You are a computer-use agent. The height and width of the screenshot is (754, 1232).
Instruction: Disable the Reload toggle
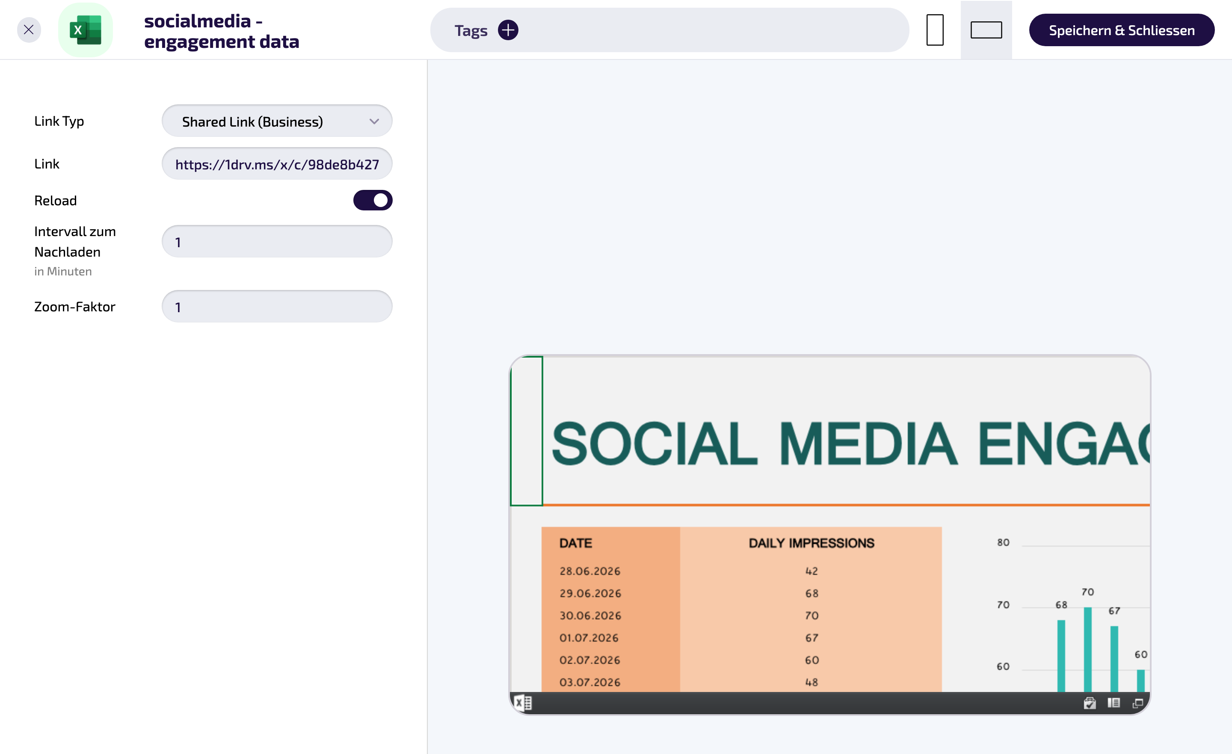tap(373, 200)
